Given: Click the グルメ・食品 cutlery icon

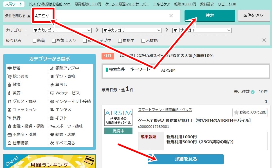Looking at the screenshot, I should 9,101.
